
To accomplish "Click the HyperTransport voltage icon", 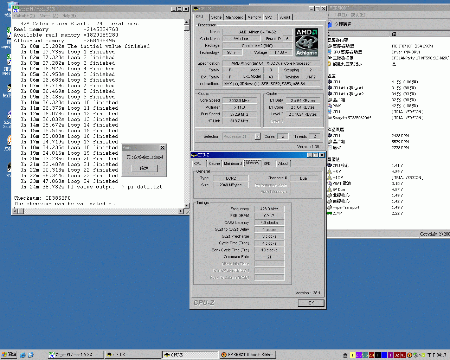I will tap(330, 207).
